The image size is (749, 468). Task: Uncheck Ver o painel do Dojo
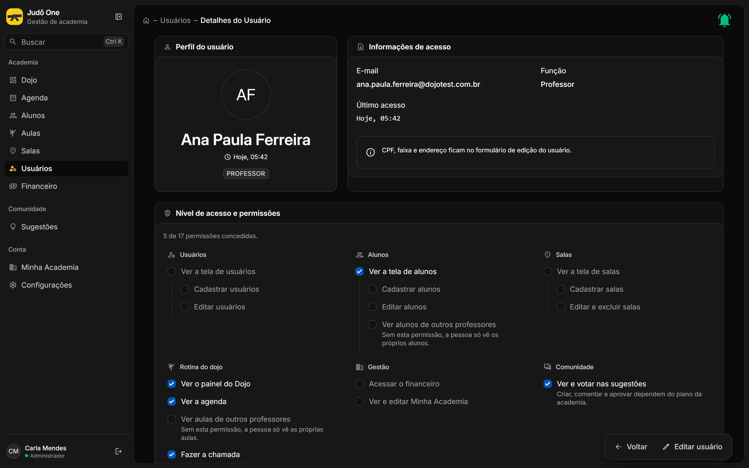tap(171, 384)
